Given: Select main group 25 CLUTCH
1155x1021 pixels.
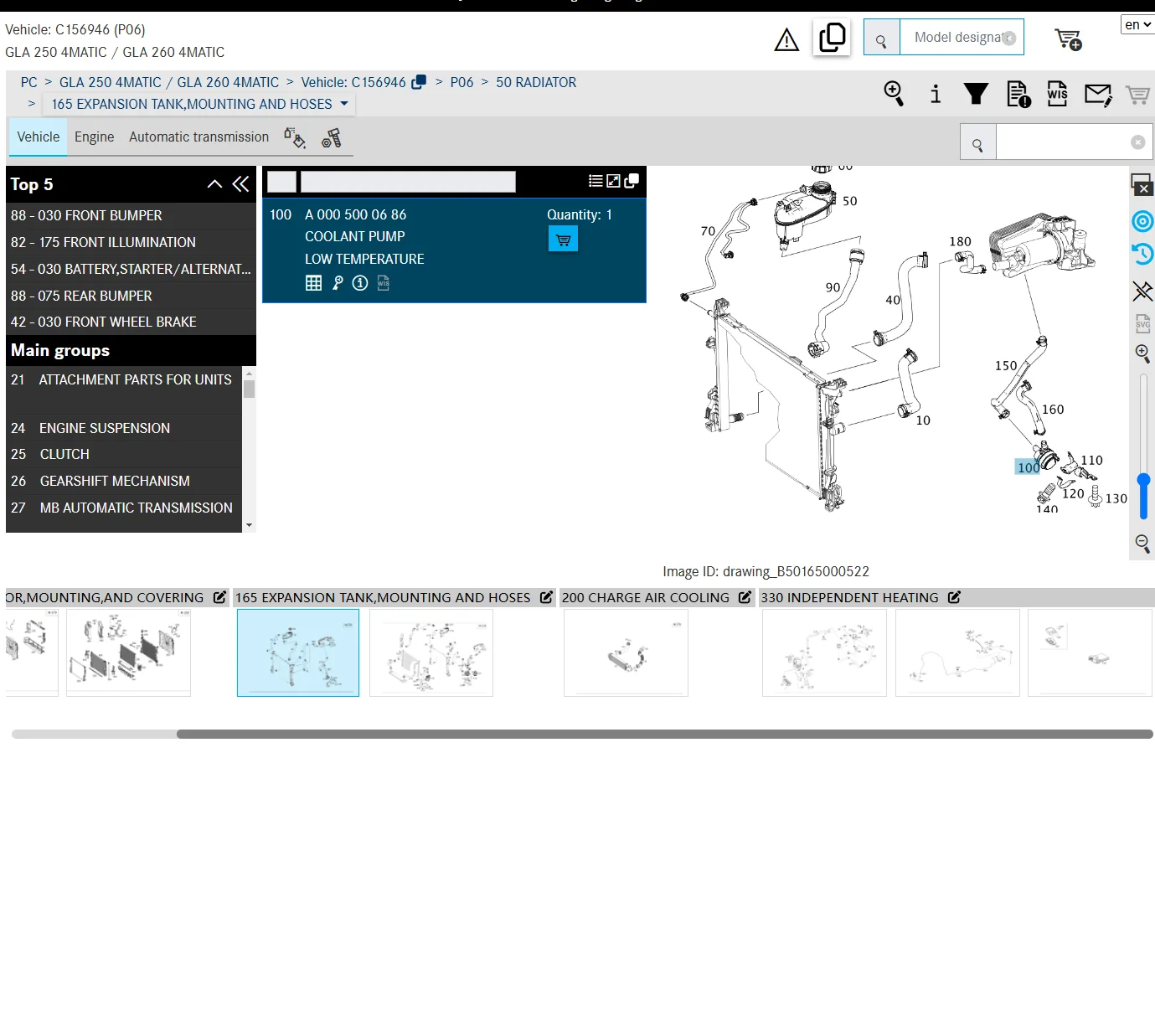Looking at the screenshot, I should (124, 454).
